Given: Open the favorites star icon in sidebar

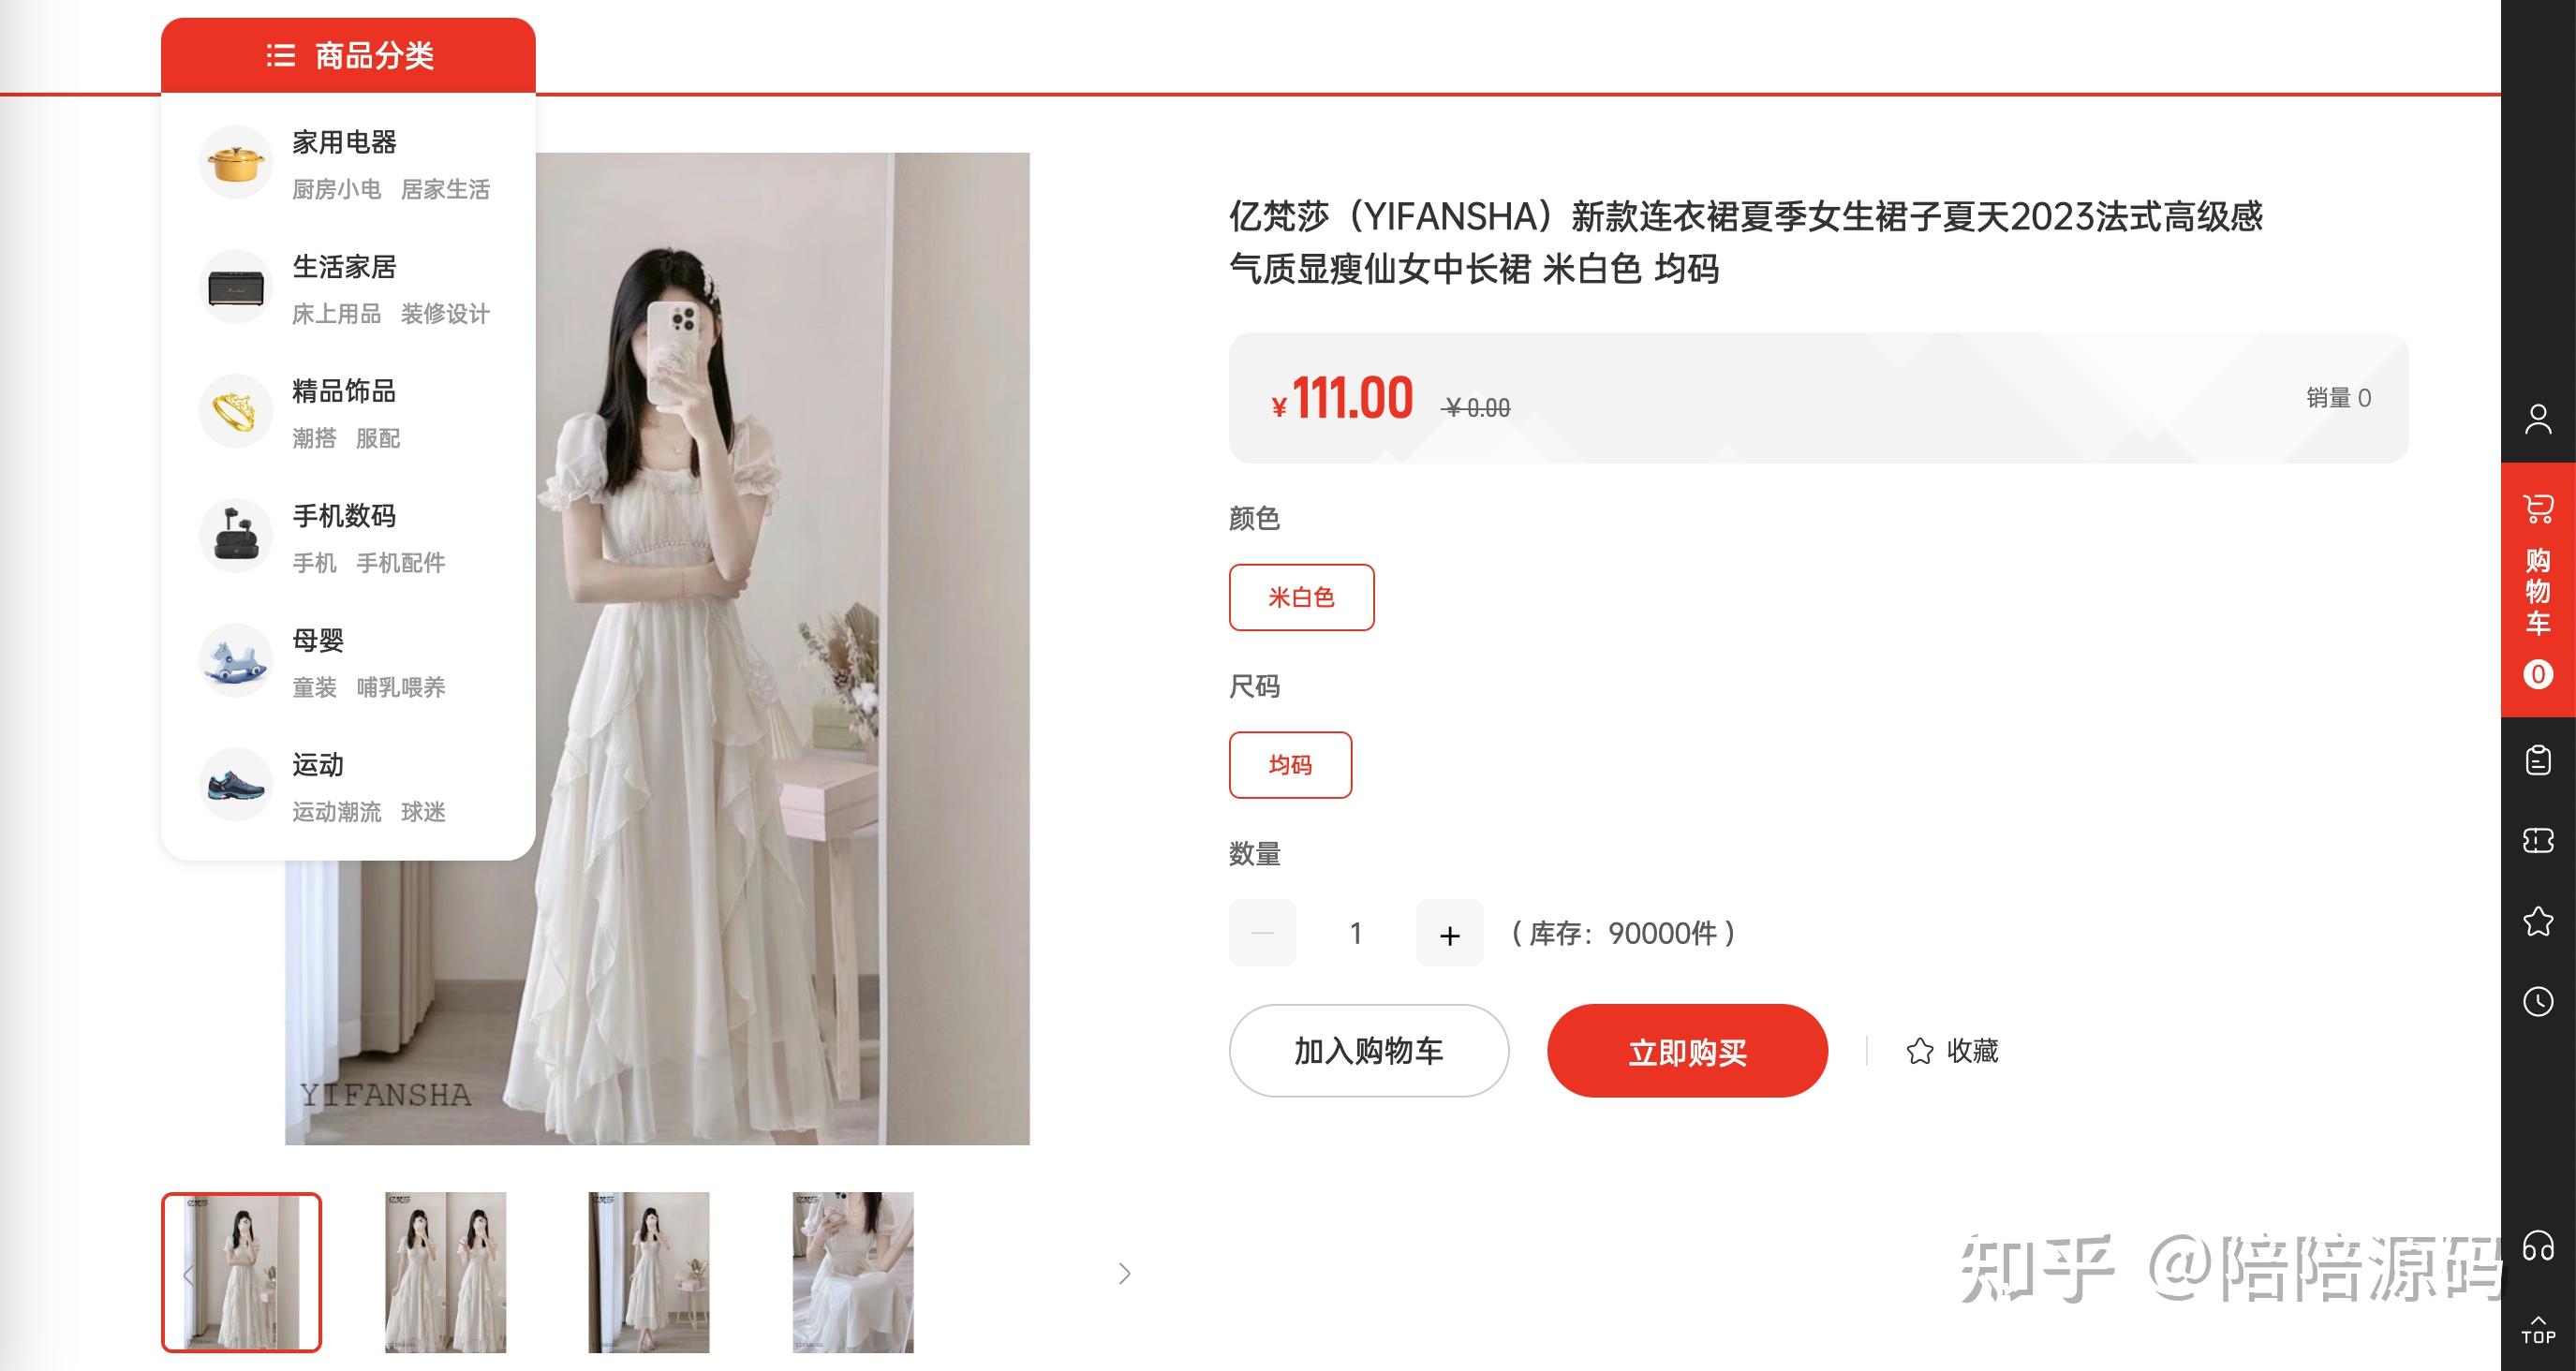Looking at the screenshot, I should [x=2538, y=921].
